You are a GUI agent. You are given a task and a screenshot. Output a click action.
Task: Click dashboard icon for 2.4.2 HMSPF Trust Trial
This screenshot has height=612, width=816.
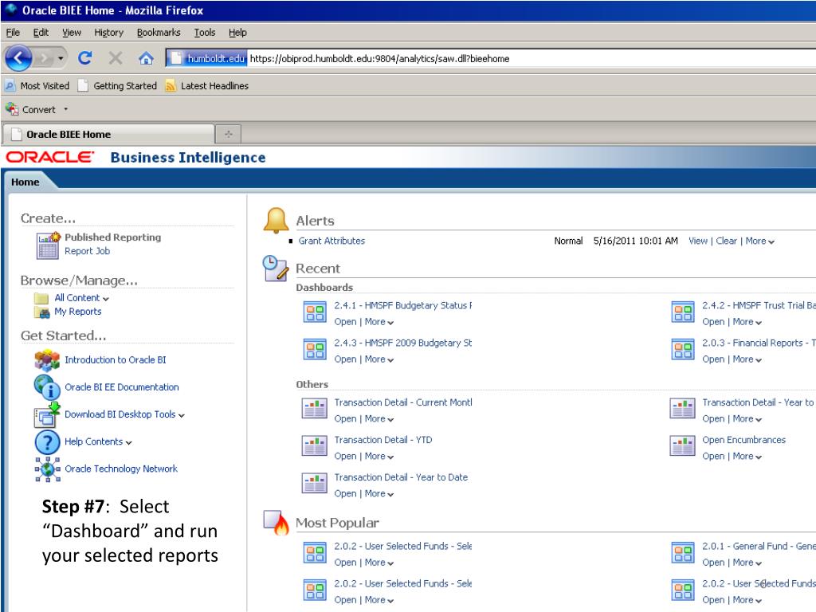click(x=683, y=312)
